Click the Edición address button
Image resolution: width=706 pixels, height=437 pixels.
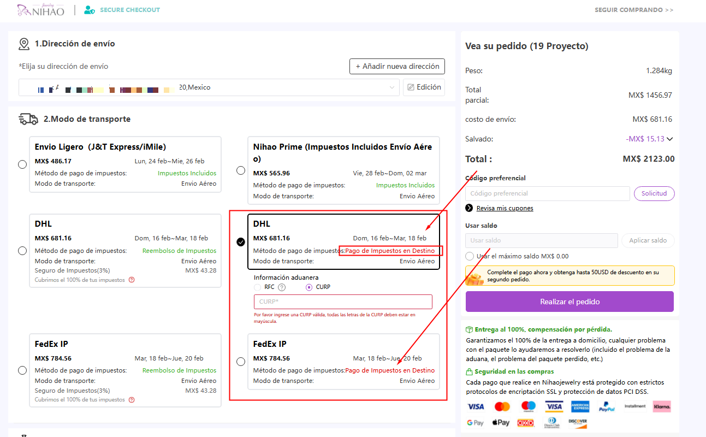tap(424, 87)
